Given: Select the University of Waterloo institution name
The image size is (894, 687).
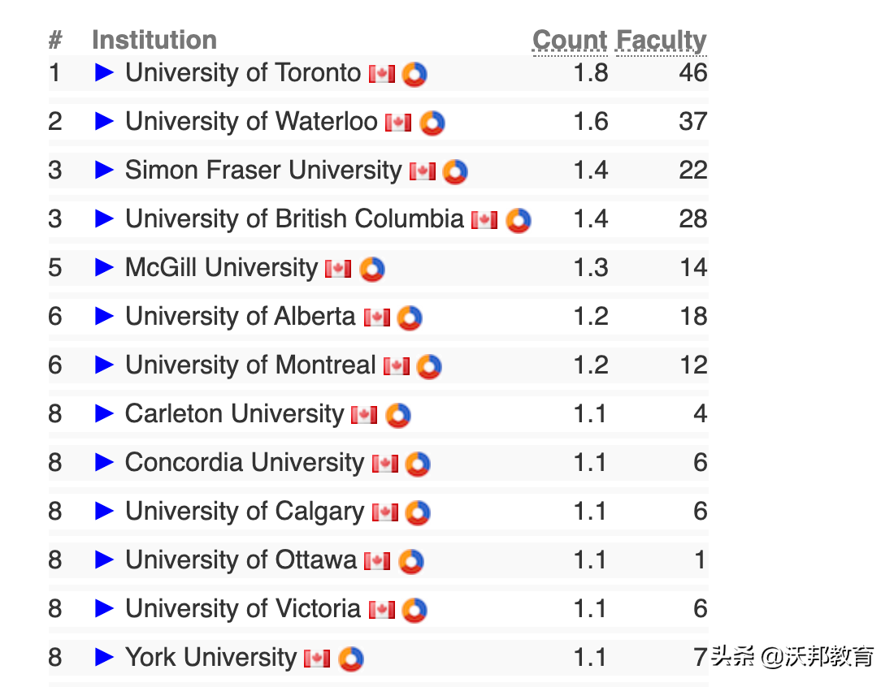Looking at the screenshot, I should 251,122.
